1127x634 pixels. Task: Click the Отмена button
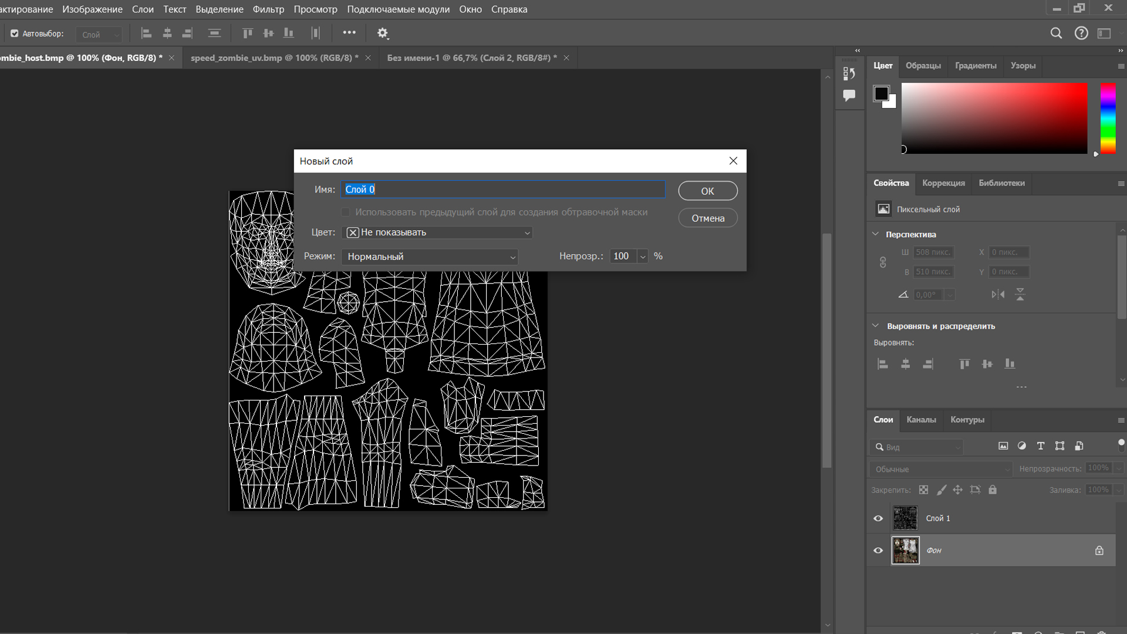click(x=707, y=218)
